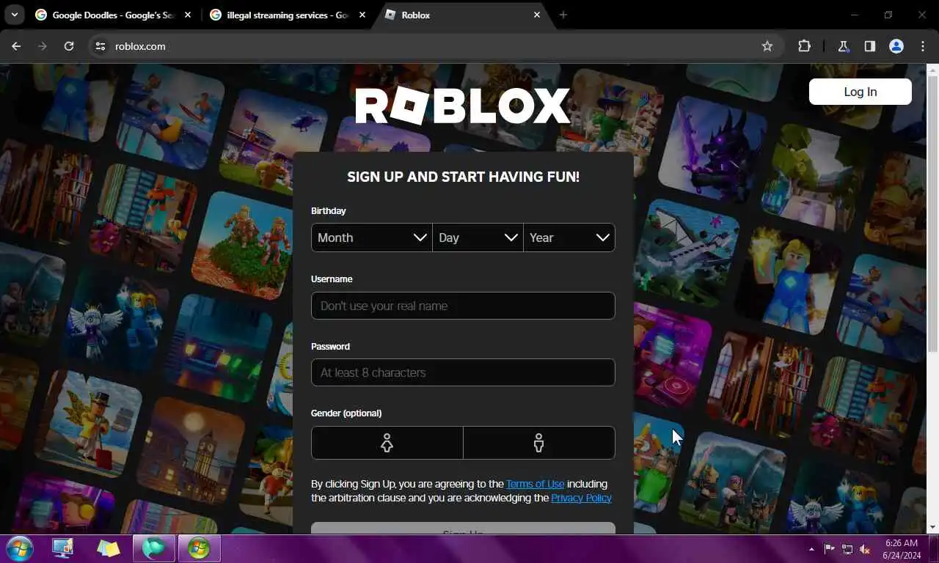The image size is (939, 563).
Task: Click the browser back arrow
Action: pos(16,46)
